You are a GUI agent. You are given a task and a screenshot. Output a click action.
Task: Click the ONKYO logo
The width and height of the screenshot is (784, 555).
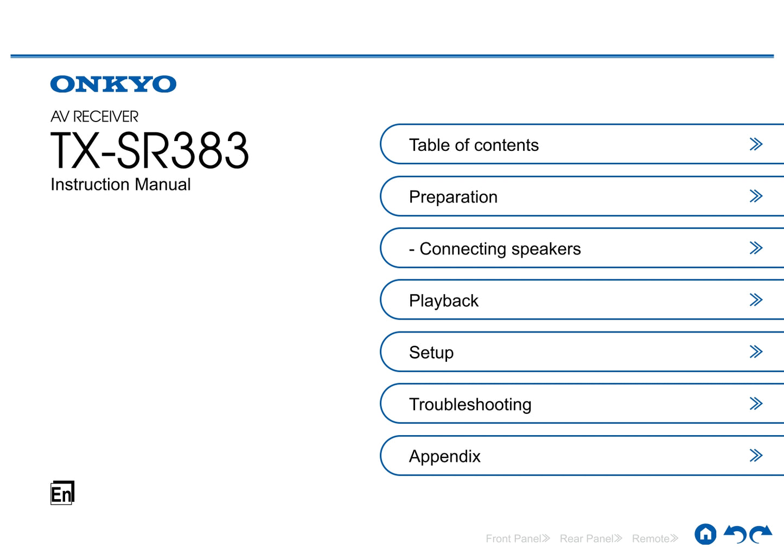click(x=113, y=84)
